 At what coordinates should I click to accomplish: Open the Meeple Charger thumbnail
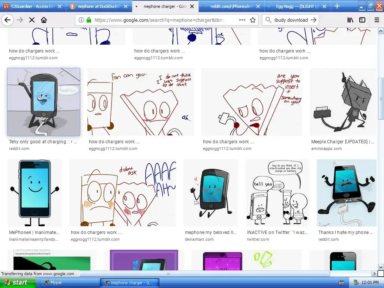pyautogui.click(x=343, y=102)
